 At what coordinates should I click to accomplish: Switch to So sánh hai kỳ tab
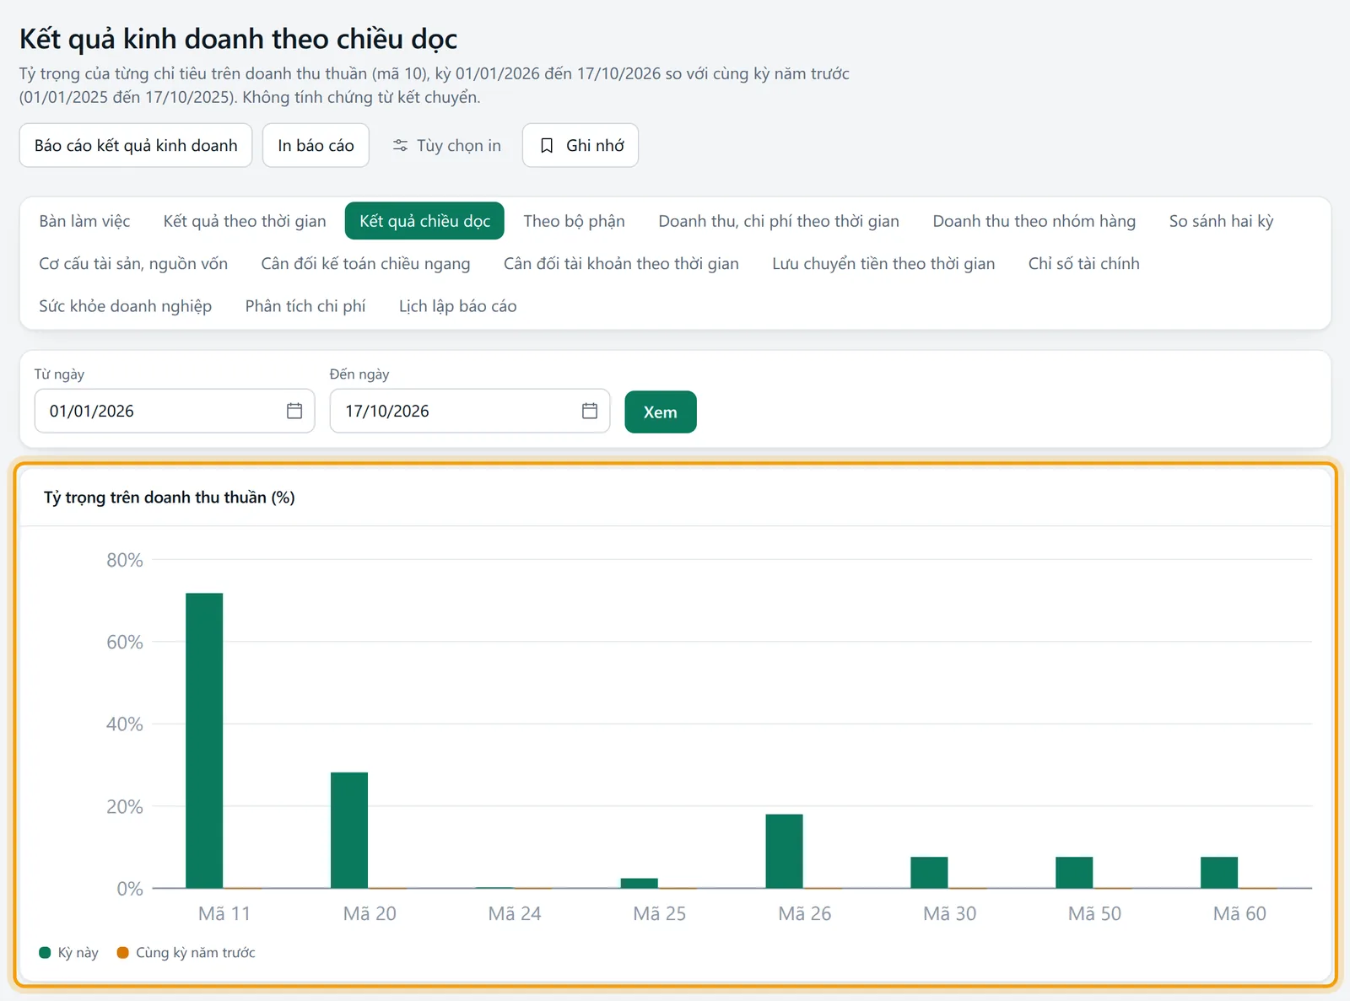point(1221,221)
